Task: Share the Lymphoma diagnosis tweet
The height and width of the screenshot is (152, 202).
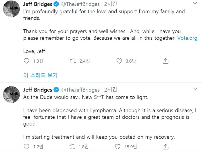Action: tap(165, 147)
